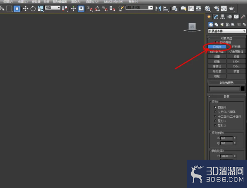The image size is (247, 188).
Task: Adjust the family parameter Q spinner
Action: pos(235,143)
